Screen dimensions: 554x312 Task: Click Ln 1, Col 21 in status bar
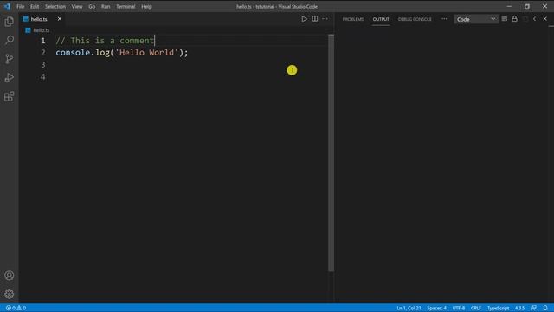coord(409,309)
